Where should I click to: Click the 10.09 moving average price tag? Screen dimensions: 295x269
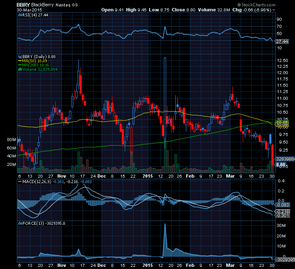(x=281, y=124)
